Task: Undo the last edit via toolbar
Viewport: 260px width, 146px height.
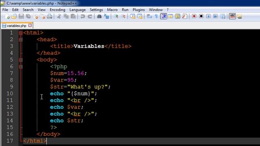Action: (82, 16)
